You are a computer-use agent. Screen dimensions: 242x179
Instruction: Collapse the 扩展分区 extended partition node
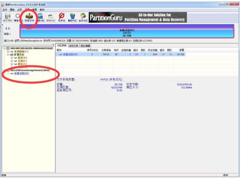coord(8,55)
